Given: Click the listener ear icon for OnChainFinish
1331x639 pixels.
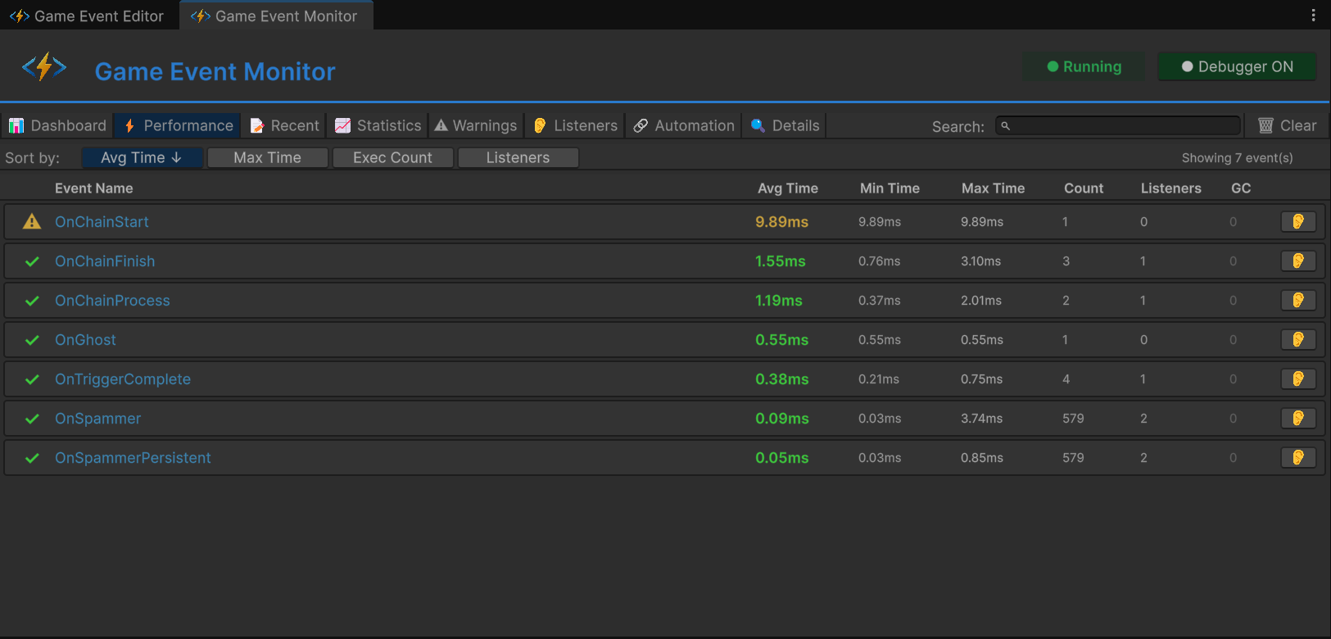Looking at the screenshot, I should point(1298,261).
